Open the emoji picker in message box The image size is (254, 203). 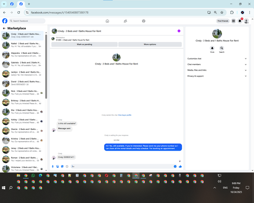pos(175,166)
